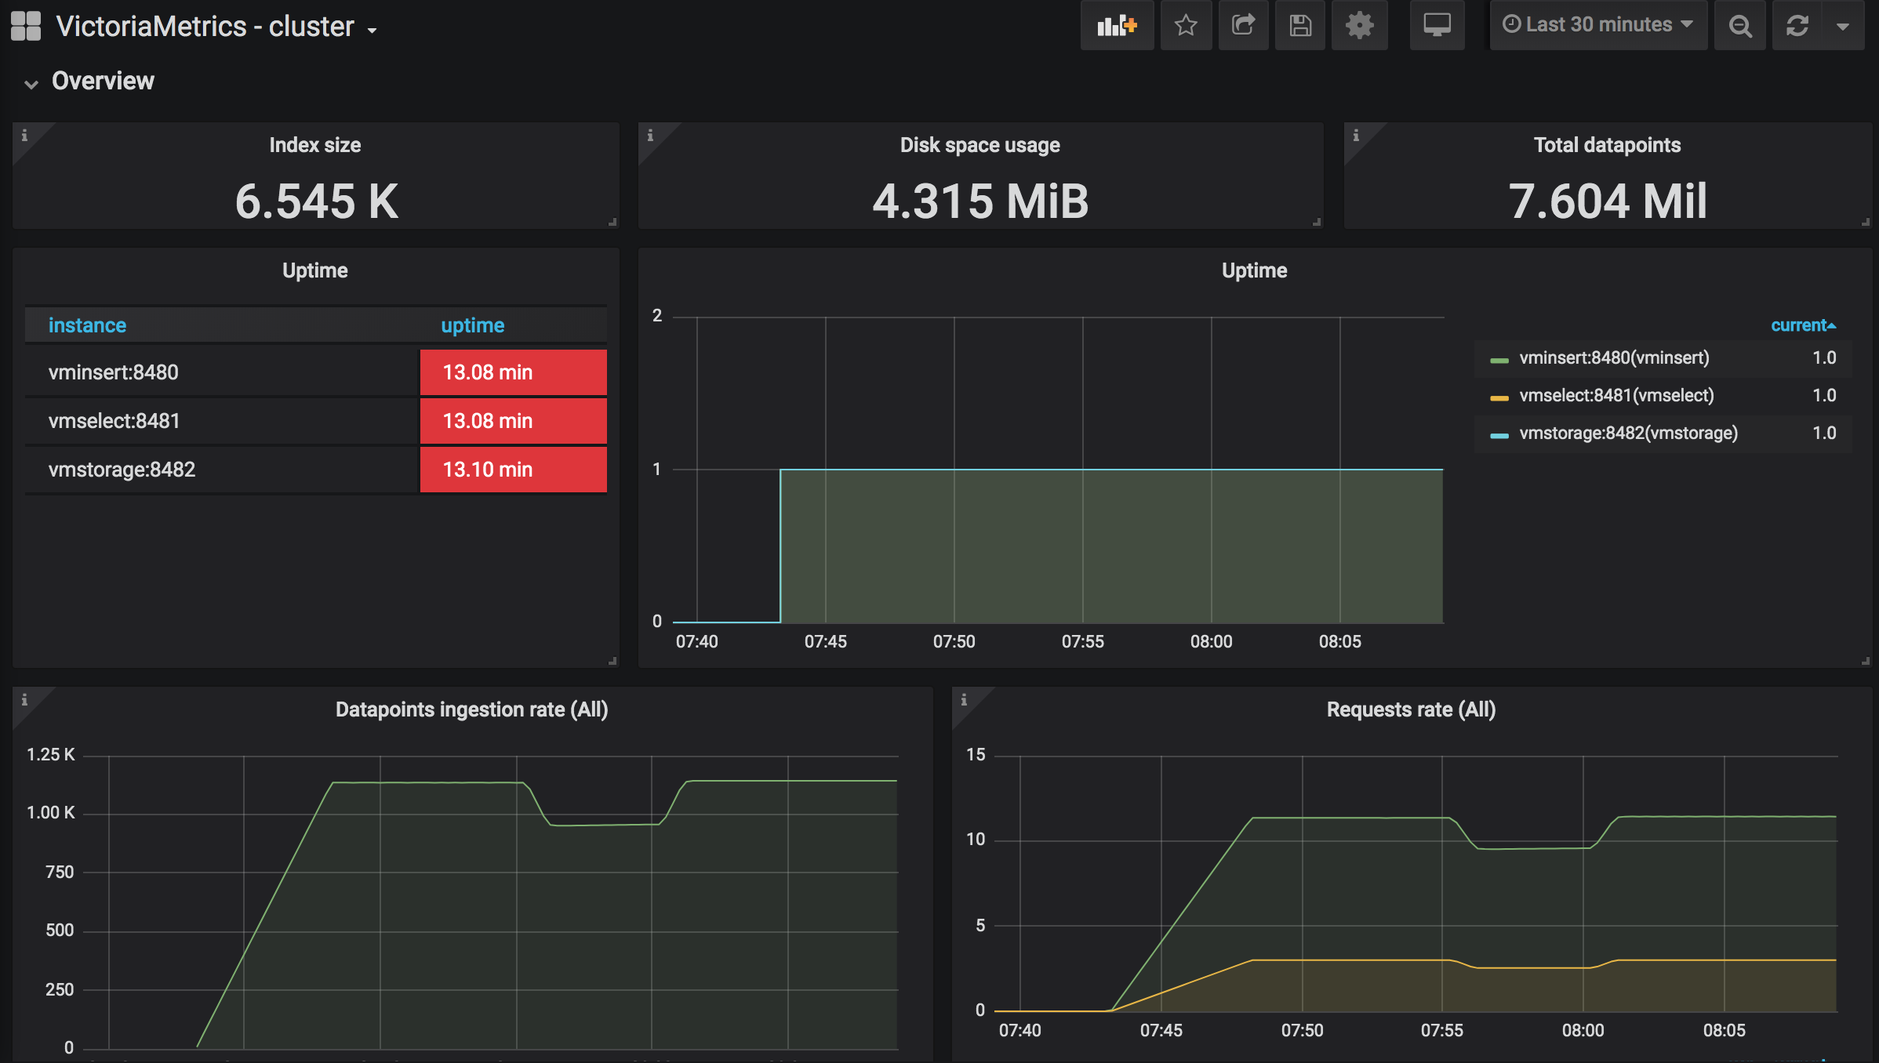Click the Disk space usage panel resize handle
Screen dimensions: 1879x1063
(1317, 223)
